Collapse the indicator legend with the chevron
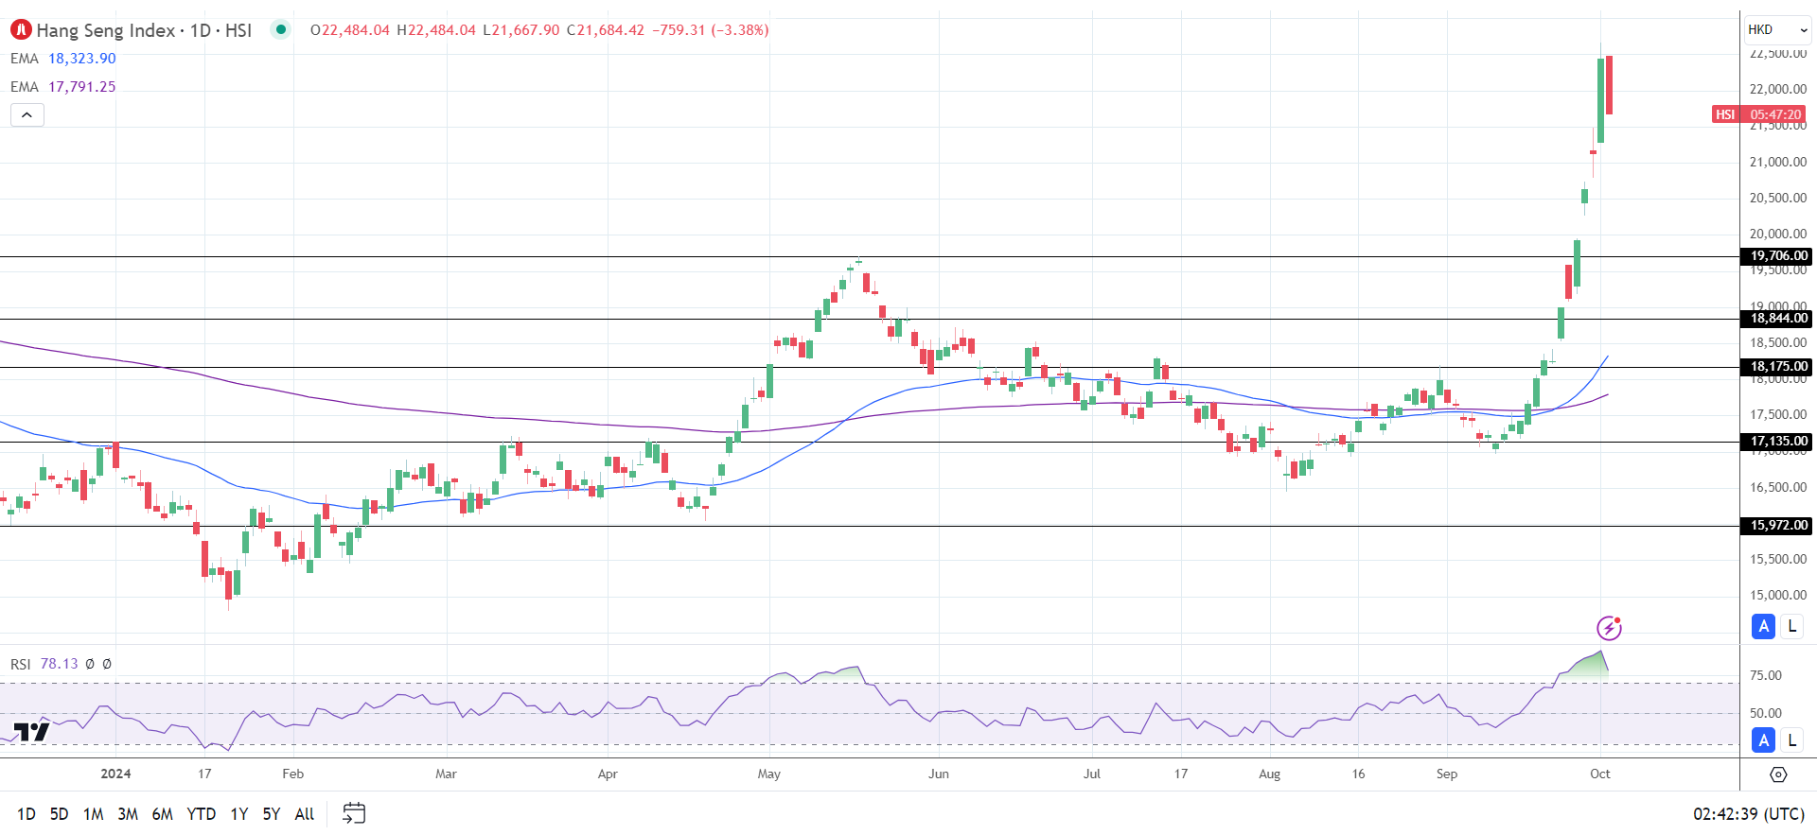The height and width of the screenshot is (835, 1817). (27, 115)
